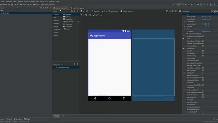Viewport: 218px width, 123px height.
Task: Select Buttons palette category
Action: pyautogui.click(x=56, y=20)
